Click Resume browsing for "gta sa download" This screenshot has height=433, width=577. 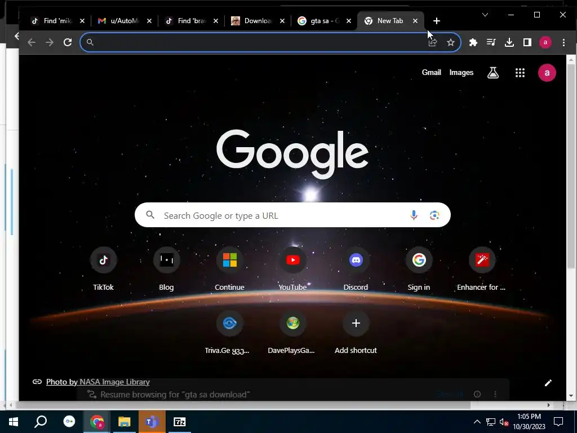click(x=175, y=394)
